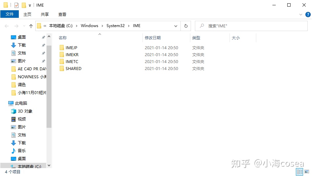Navigate to Windows in the breadcrumb
This screenshot has width=312, height=176.
coord(89,26)
